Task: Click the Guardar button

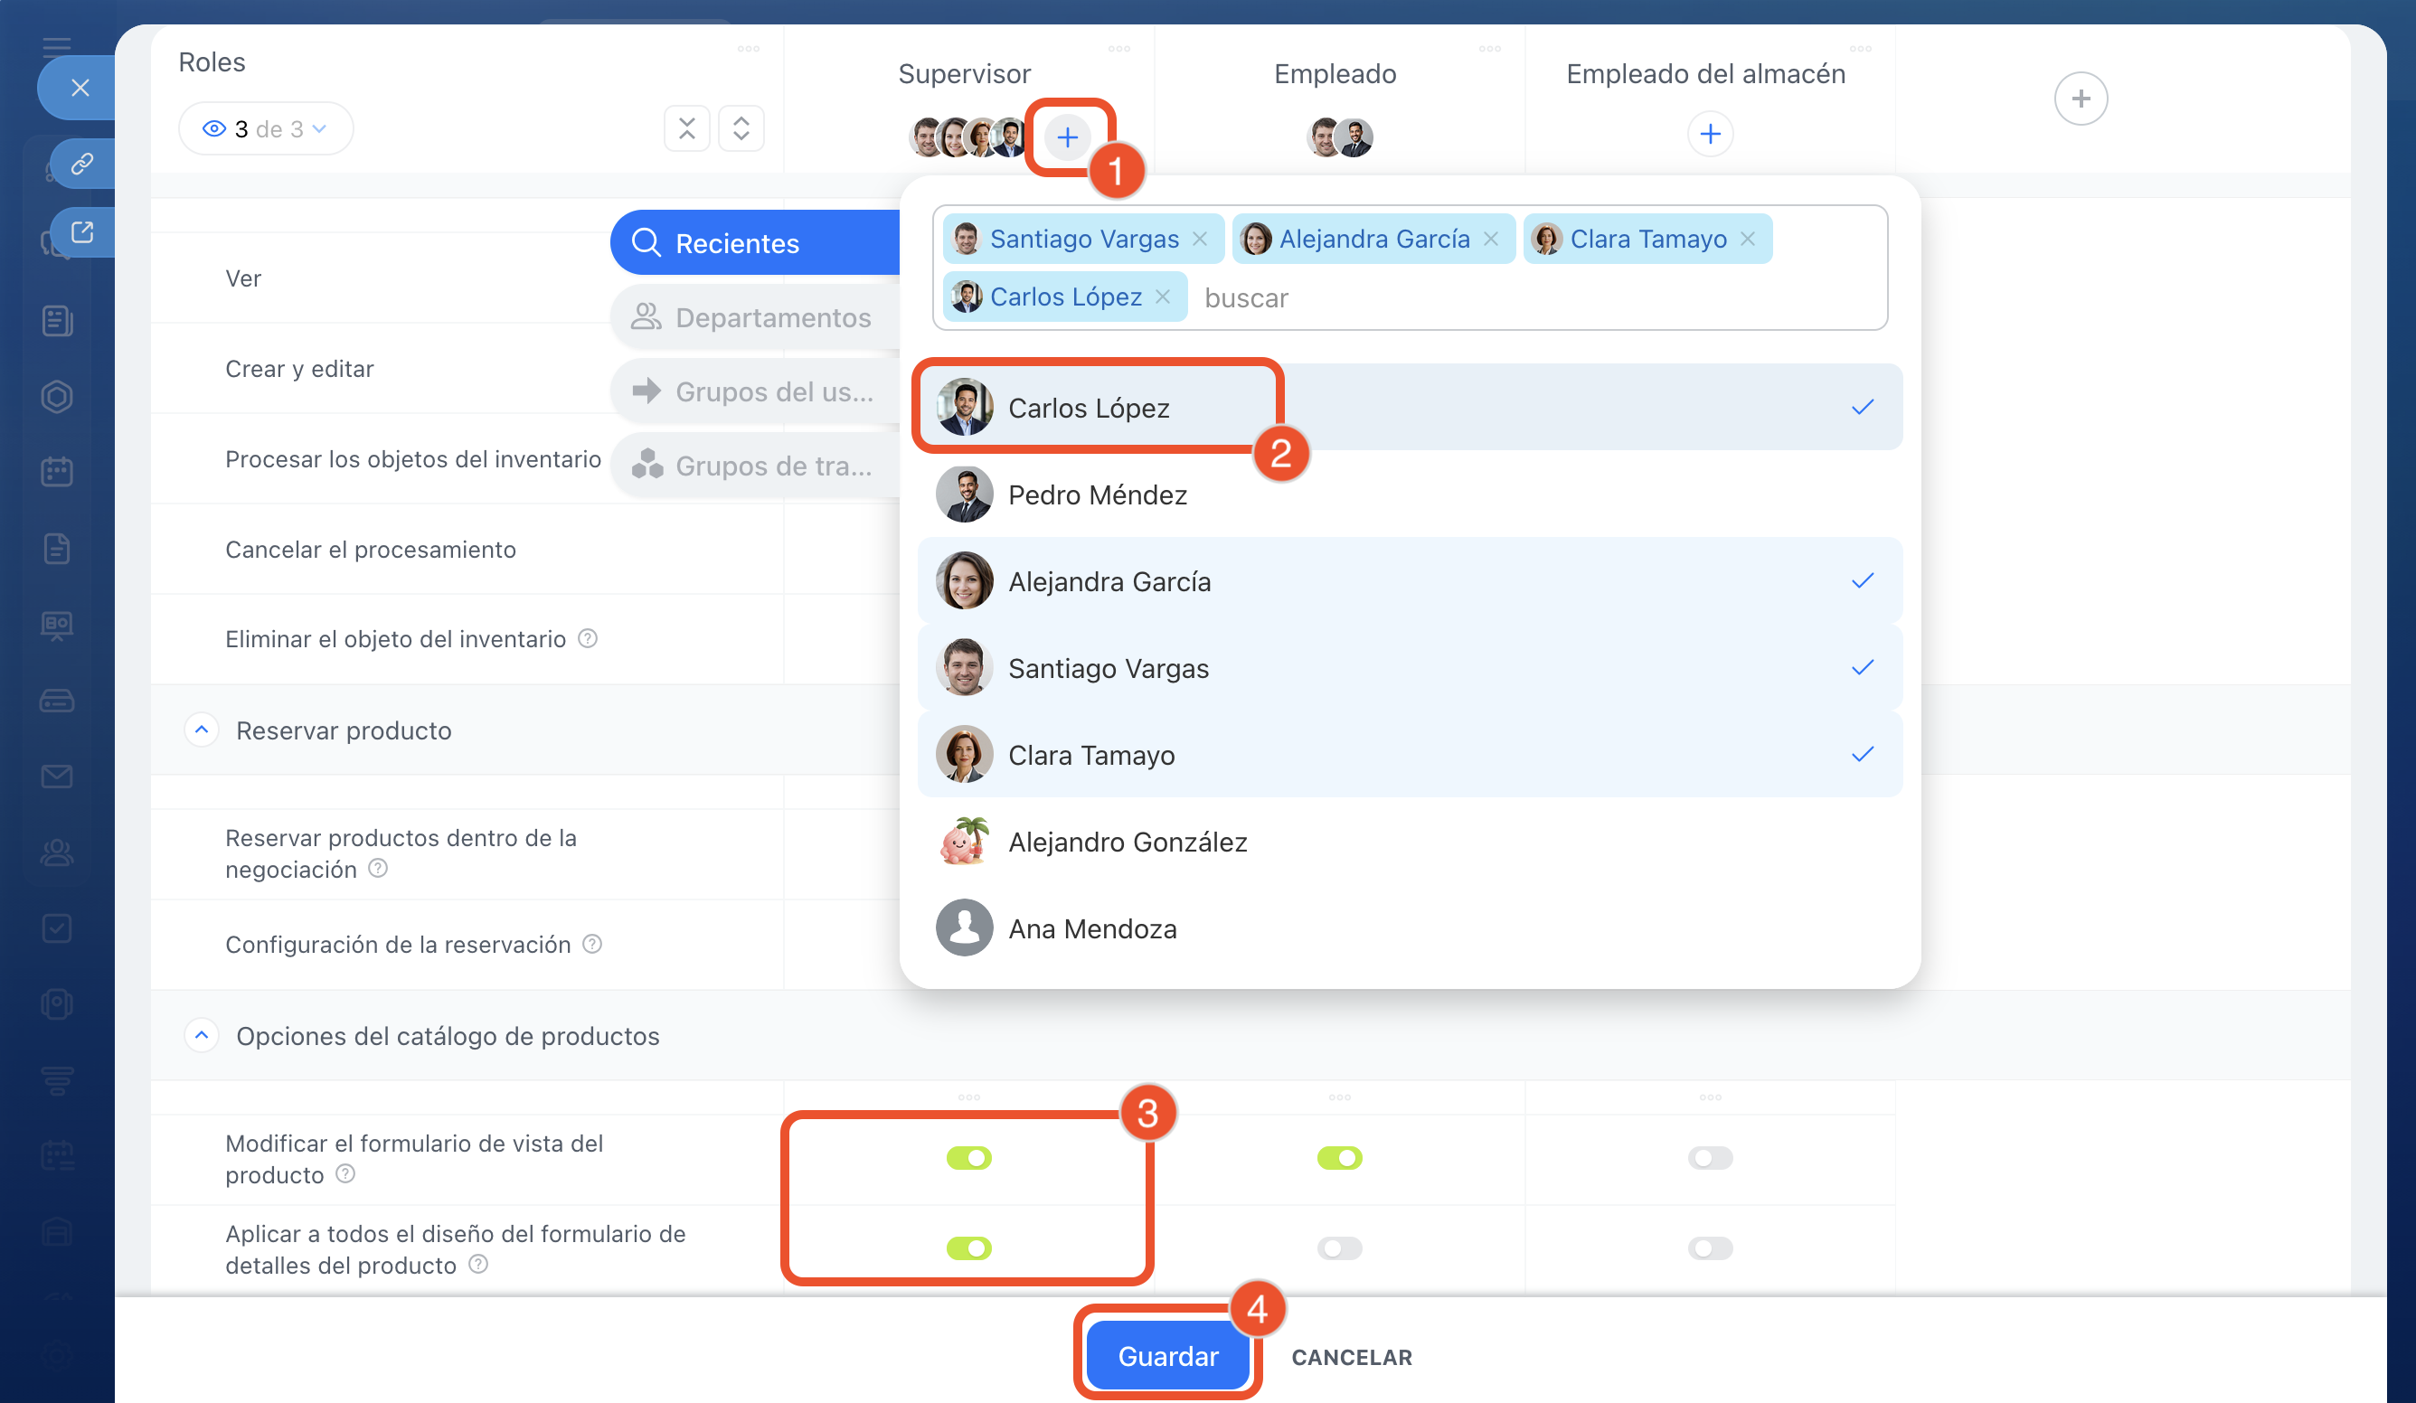Action: [x=1166, y=1356]
